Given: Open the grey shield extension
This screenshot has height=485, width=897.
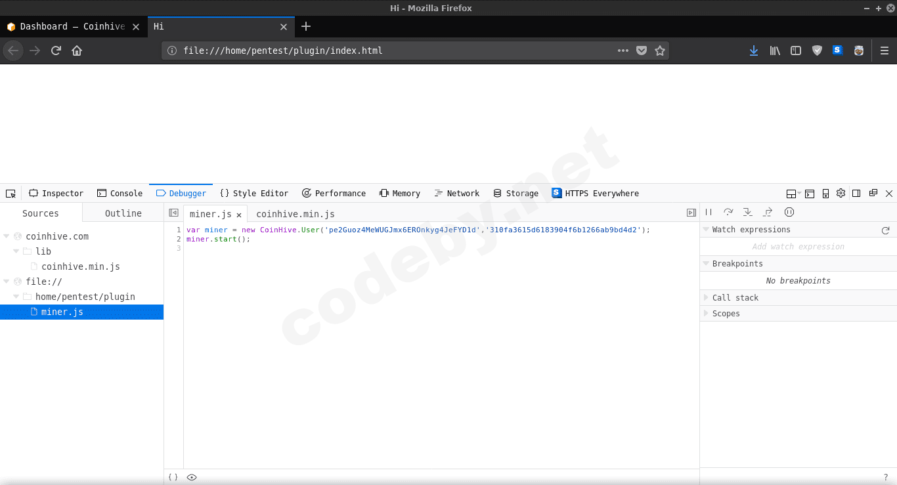Looking at the screenshot, I should [817, 51].
